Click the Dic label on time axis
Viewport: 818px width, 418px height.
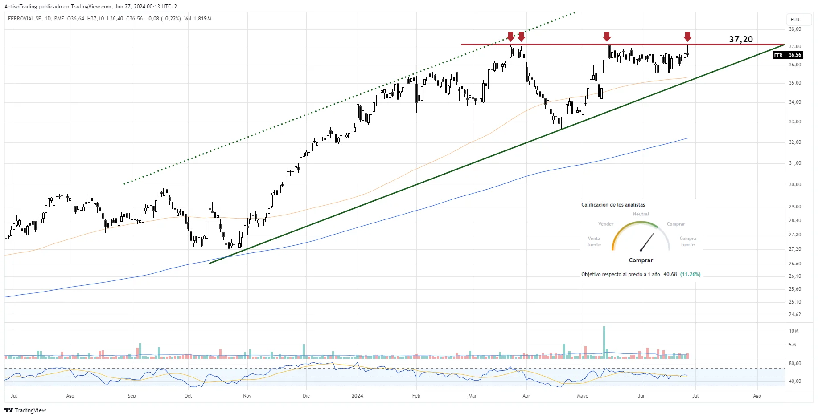click(306, 396)
